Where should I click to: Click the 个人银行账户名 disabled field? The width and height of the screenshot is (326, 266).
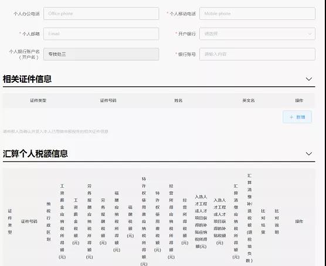click(x=101, y=54)
